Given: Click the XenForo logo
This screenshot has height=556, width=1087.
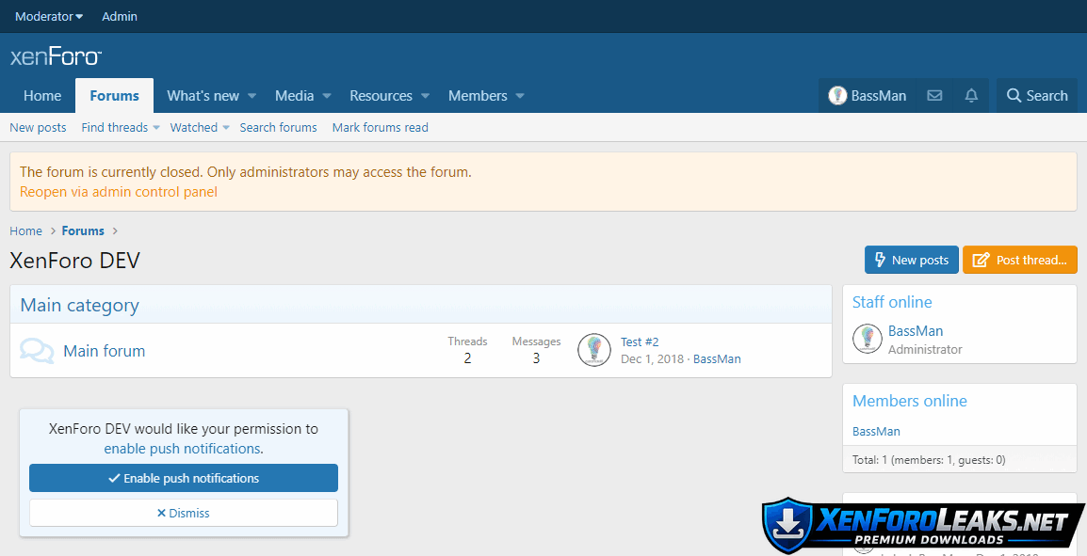Looking at the screenshot, I should click(x=56, y=56).
